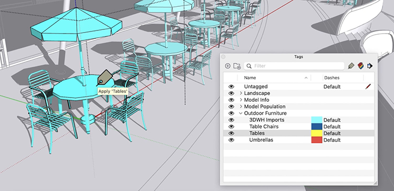This screenshot has height=191, width=394.
Task: Open the Tags panel Details menu arrow
Action: coord(370,66)
